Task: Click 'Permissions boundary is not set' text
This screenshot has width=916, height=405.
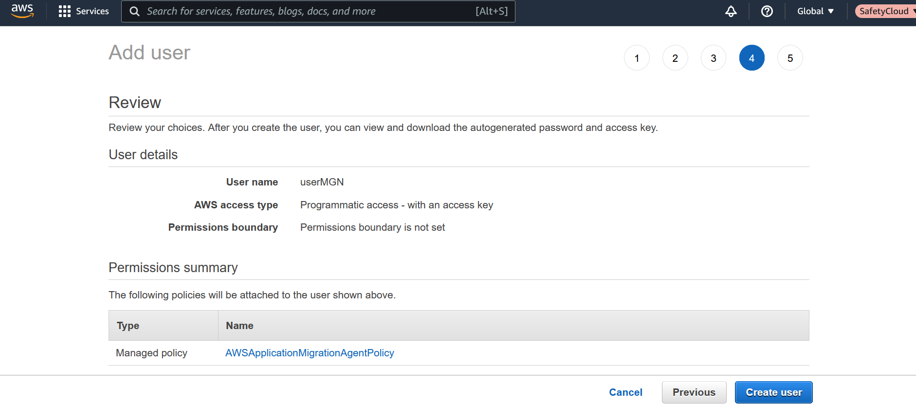Action: [372, 227]
